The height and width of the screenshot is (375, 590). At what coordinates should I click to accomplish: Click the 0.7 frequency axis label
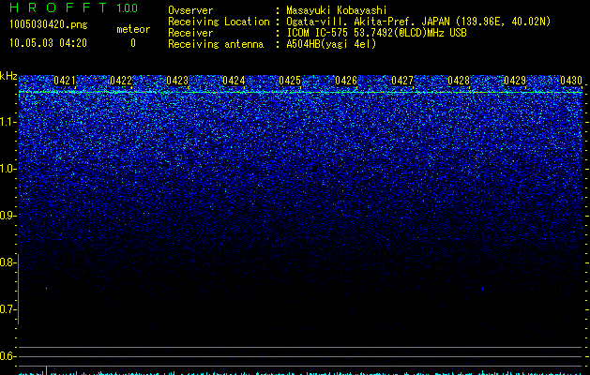tap(7, 309)
